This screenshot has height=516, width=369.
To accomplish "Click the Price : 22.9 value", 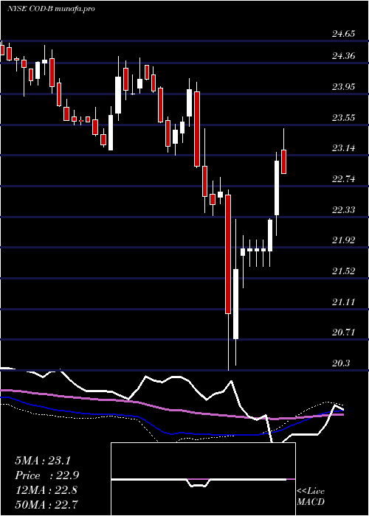I will [47, 475].
